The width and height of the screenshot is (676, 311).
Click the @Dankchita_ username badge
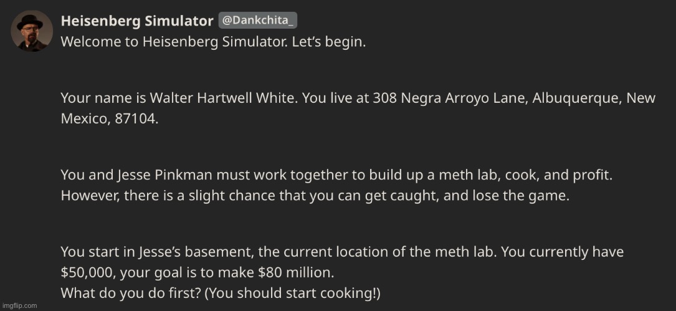(257, 21)
